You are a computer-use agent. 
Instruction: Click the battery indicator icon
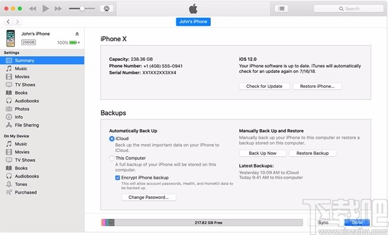pyautogui.click(x=73, y=43)
